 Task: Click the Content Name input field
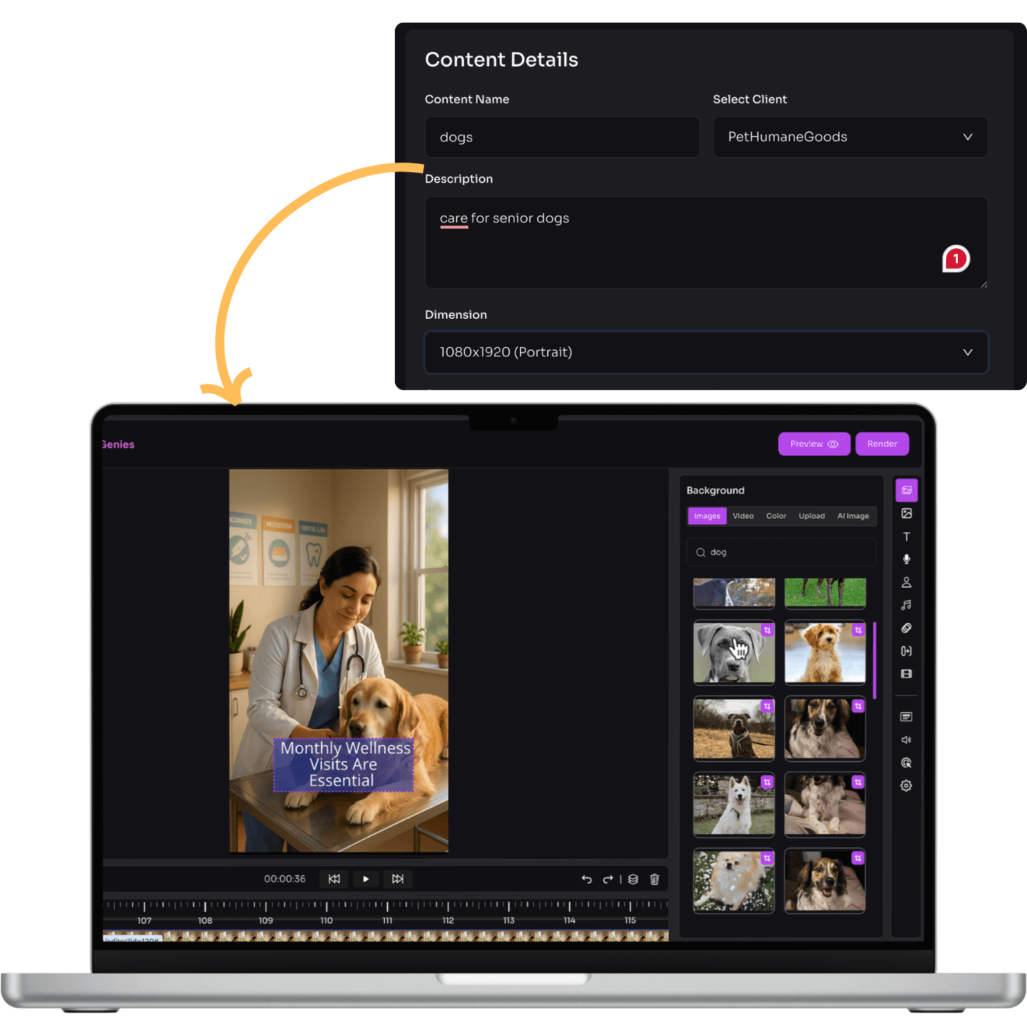[x=562, y=137]
